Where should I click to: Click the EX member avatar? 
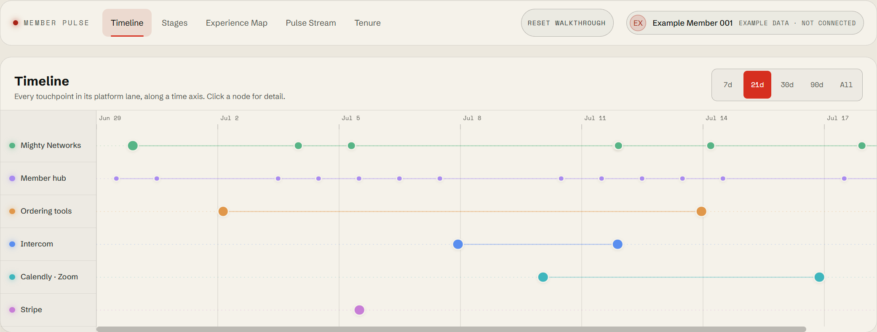point(638,23)
